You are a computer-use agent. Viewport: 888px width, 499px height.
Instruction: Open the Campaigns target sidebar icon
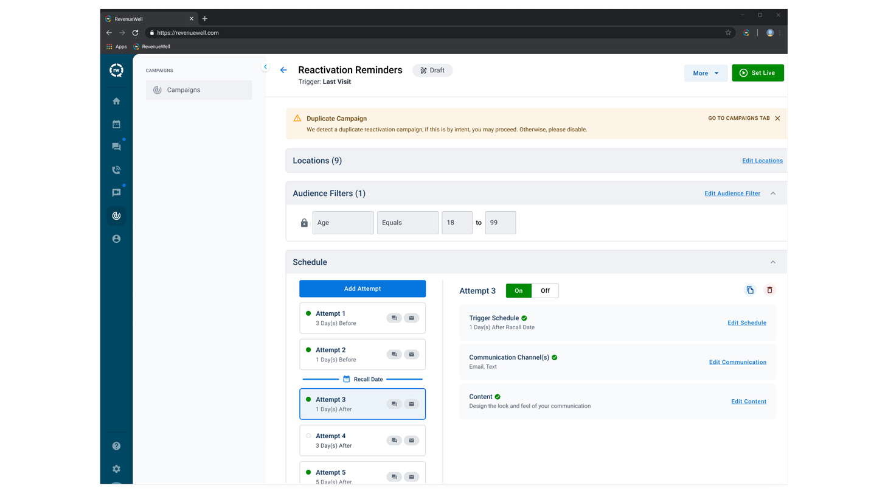(116, 215)
